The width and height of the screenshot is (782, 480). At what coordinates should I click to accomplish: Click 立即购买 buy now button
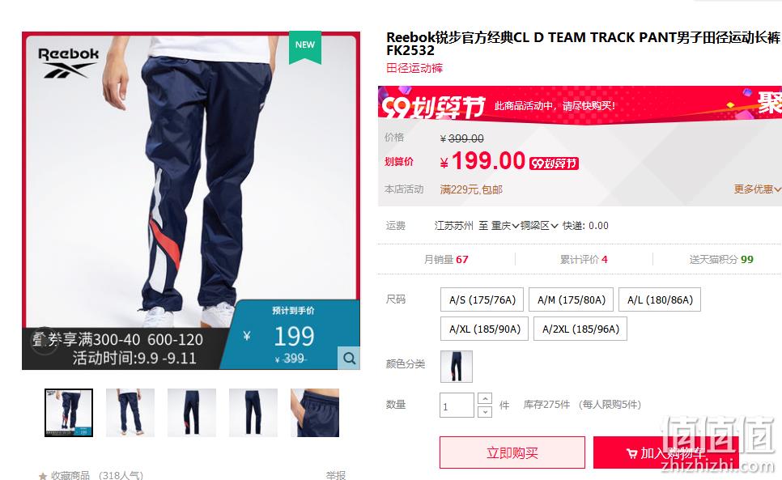tap(512, 452)
